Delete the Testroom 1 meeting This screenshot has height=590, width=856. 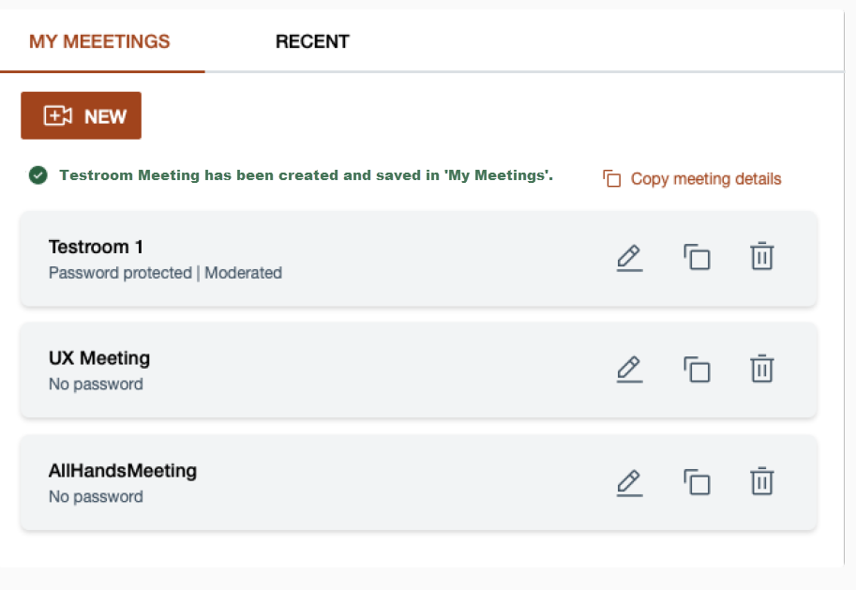[762, 257]
